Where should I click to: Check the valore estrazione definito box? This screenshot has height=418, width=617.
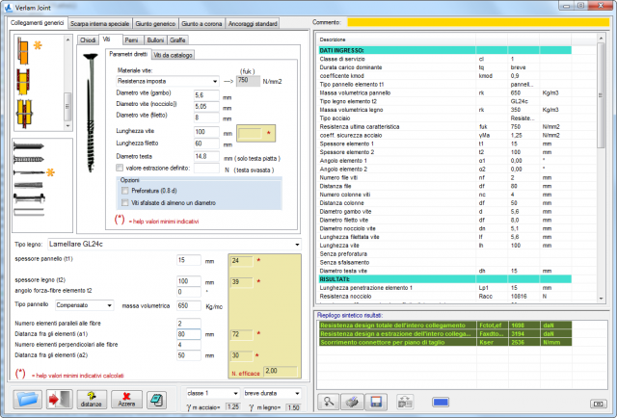[x=120, y=167]
